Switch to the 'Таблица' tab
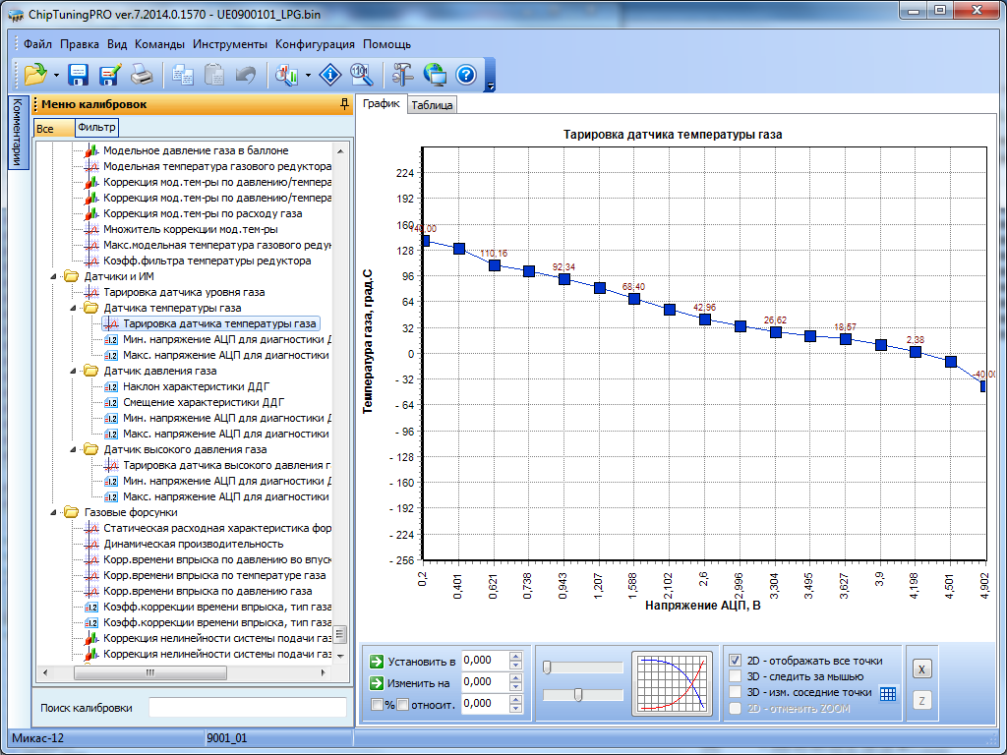This screenshot has width=1007, height=755. (432, 105)
